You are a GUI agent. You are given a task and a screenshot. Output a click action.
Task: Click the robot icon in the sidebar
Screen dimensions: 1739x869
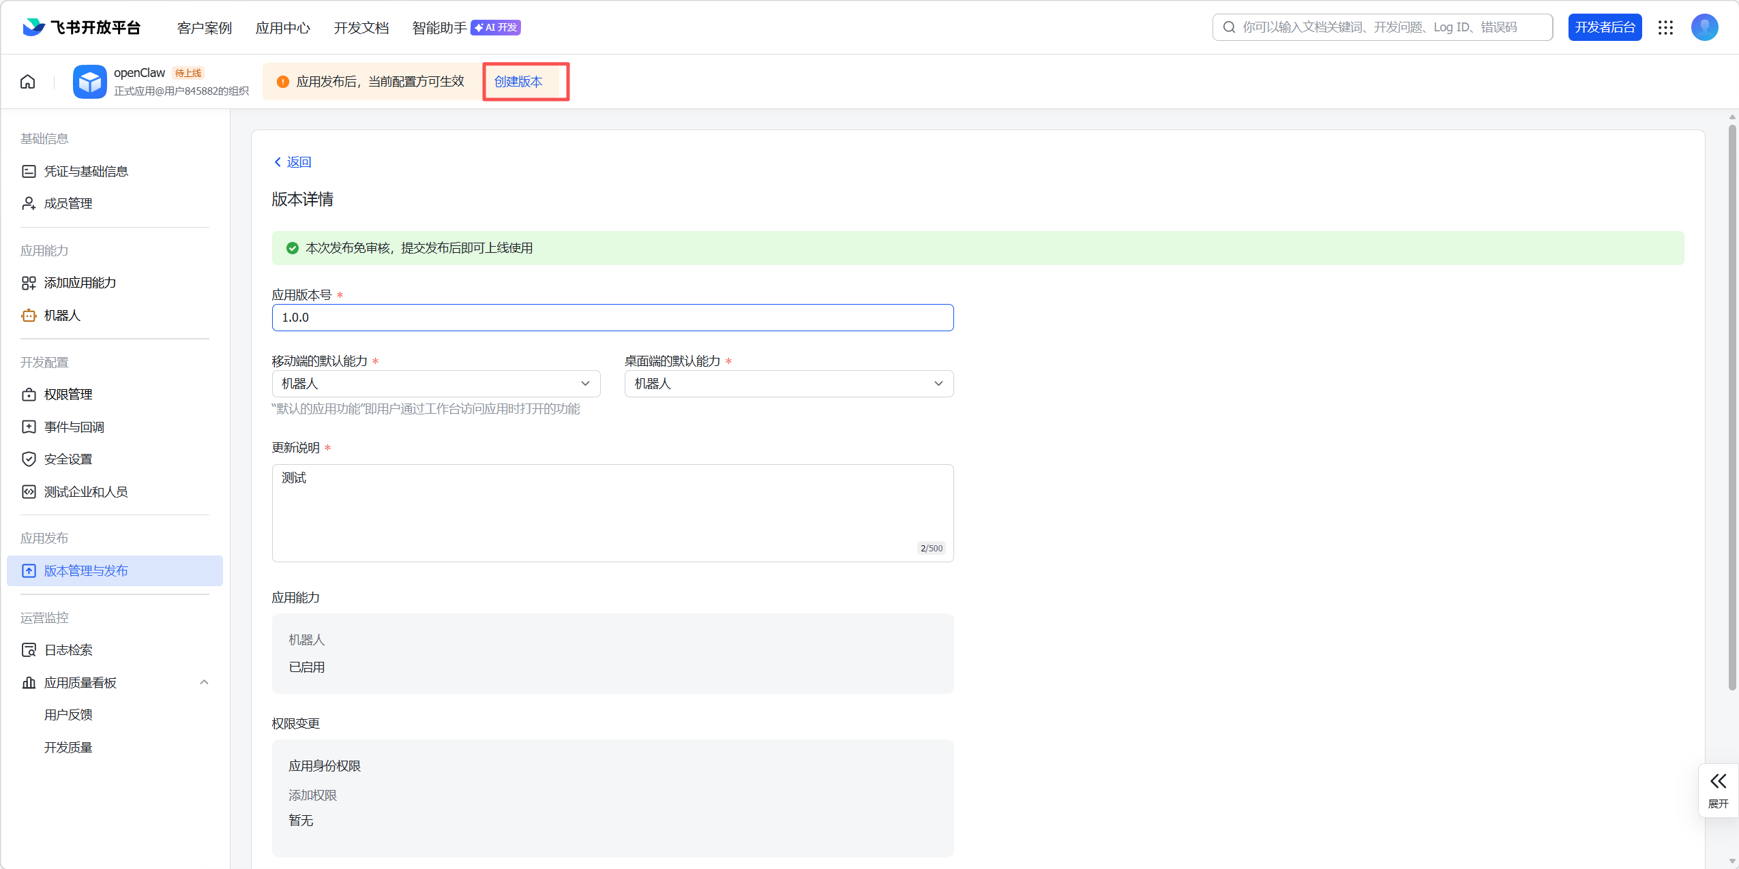click(x=29, y=316)
